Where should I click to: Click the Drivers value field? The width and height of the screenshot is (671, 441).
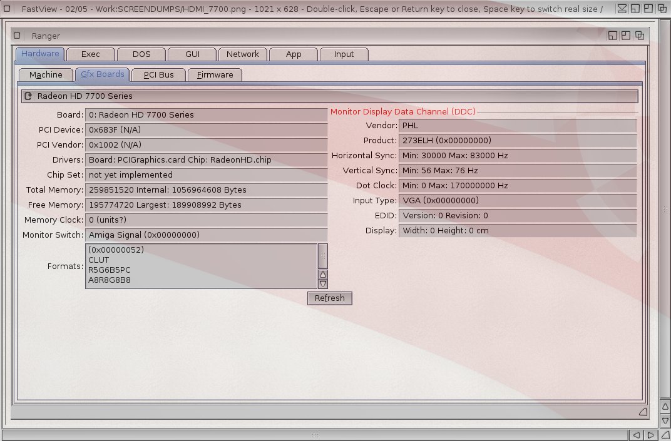pos(207,160)
